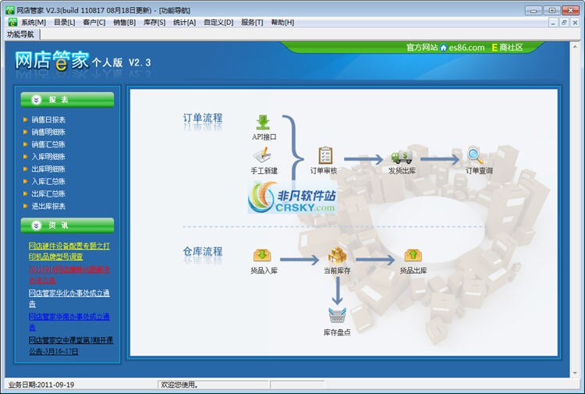The height and width of the screenshot is (394, 585).
Task: Open the 订单查询 magnifier icon
Action: 475,155
